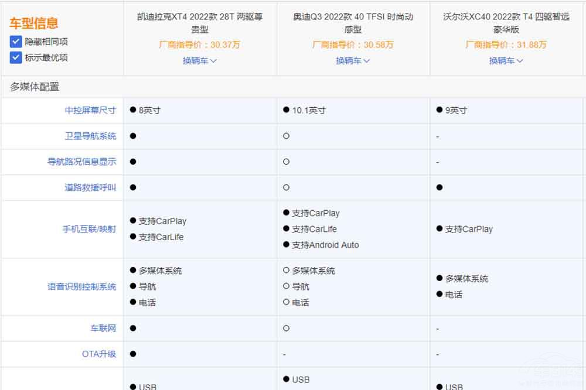Open 换辆车 dropdown under 沃尔沃XC40

(x=506, y=60)
